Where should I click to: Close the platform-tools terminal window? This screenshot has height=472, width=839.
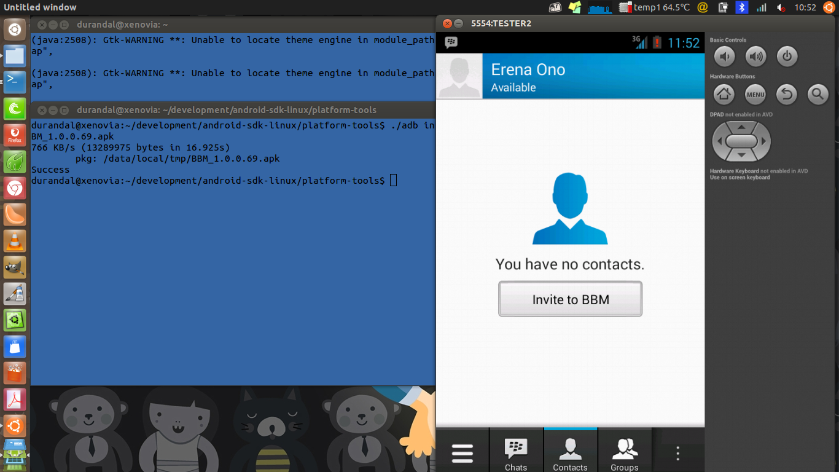point(42,110)
